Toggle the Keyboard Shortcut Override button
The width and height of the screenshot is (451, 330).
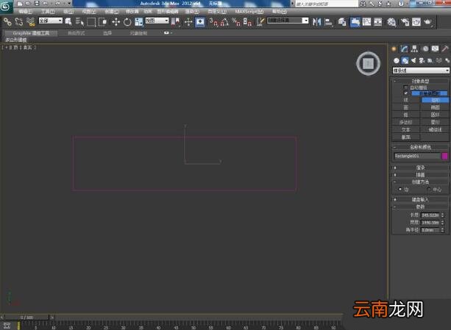point(200,22)
